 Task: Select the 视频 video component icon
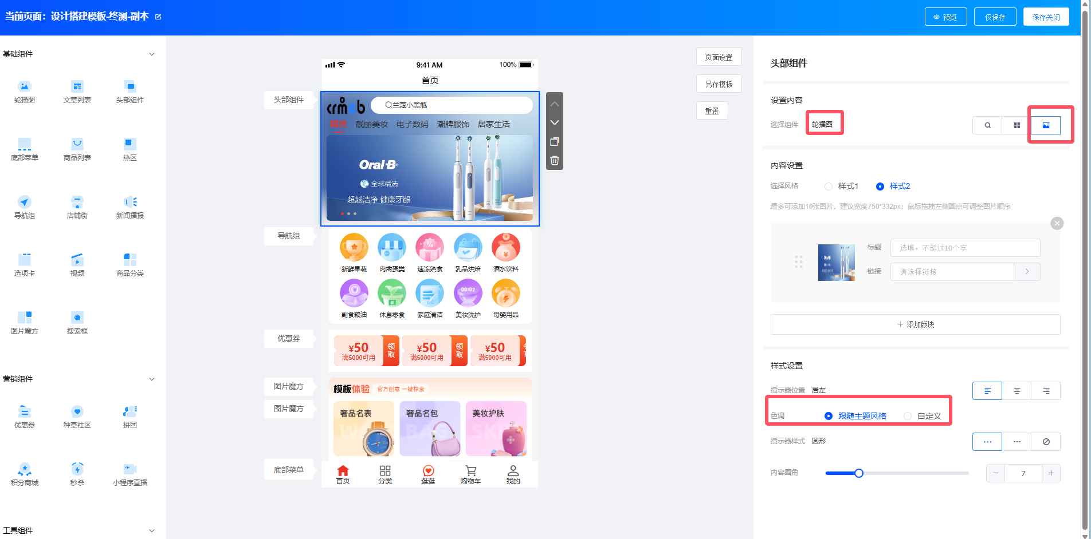[77, 260]
